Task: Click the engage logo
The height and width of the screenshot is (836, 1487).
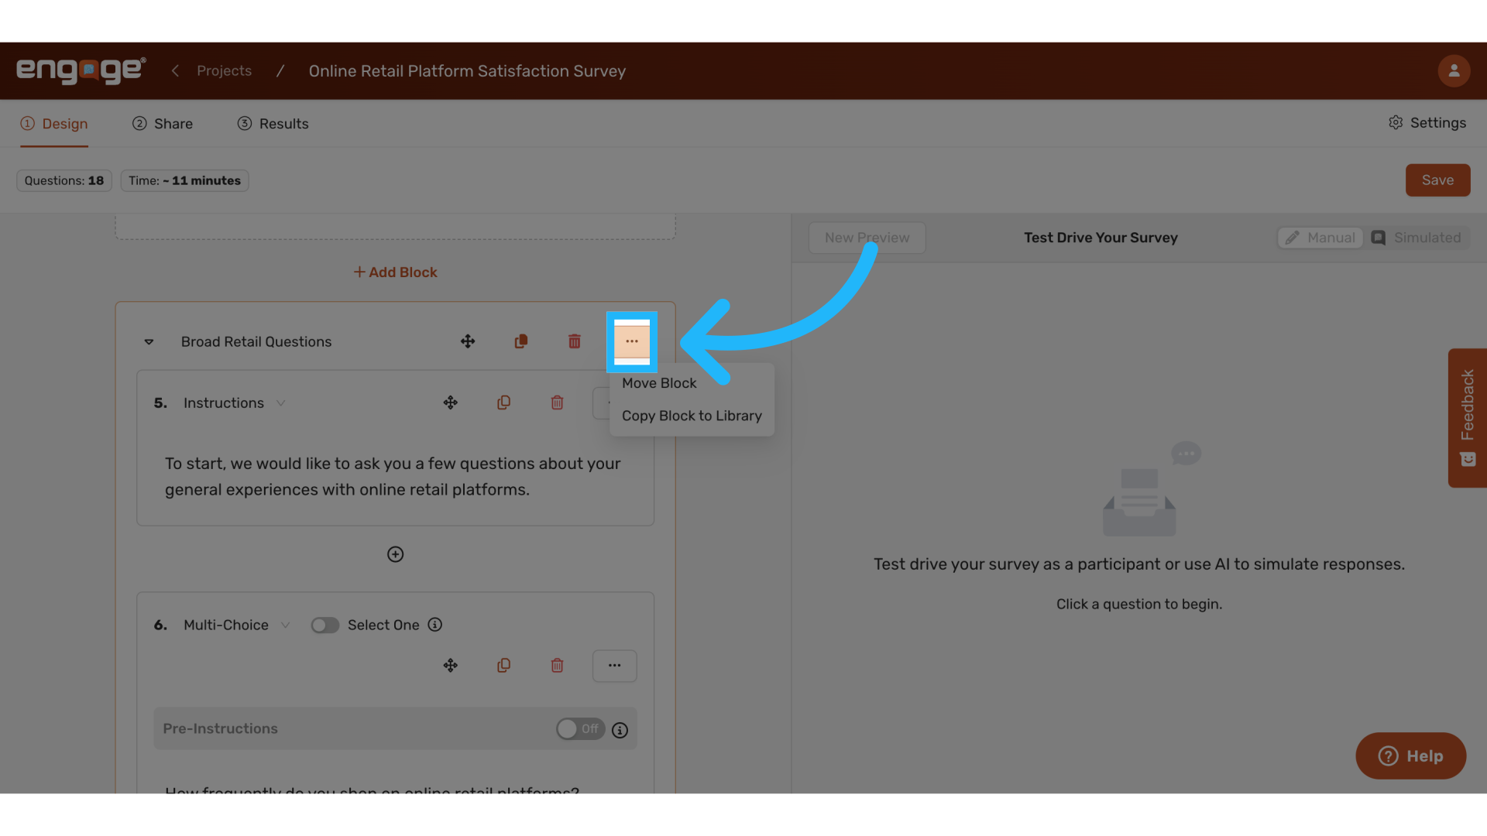Action: pos(81,70)
